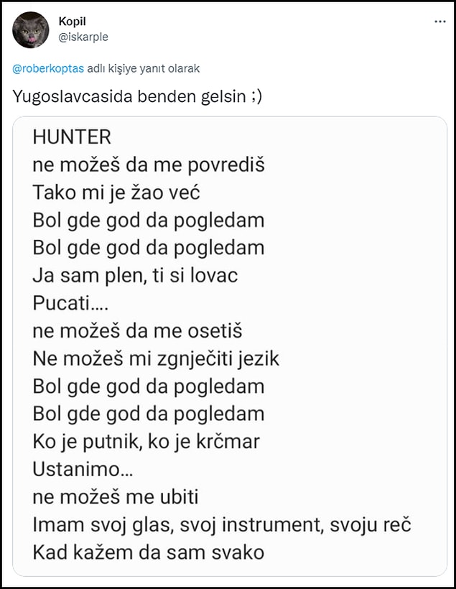Click Kopil's cat profile avatar
456x589 pixels.
click(x=30, y=29)
